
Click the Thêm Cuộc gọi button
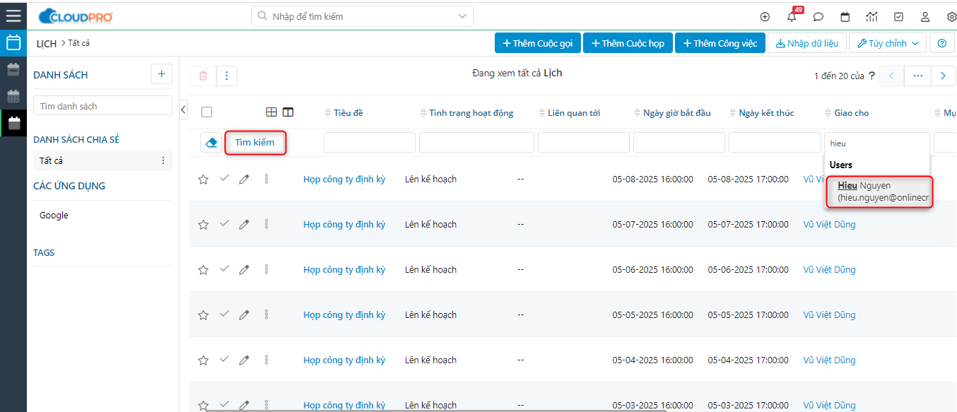(537, 43)
